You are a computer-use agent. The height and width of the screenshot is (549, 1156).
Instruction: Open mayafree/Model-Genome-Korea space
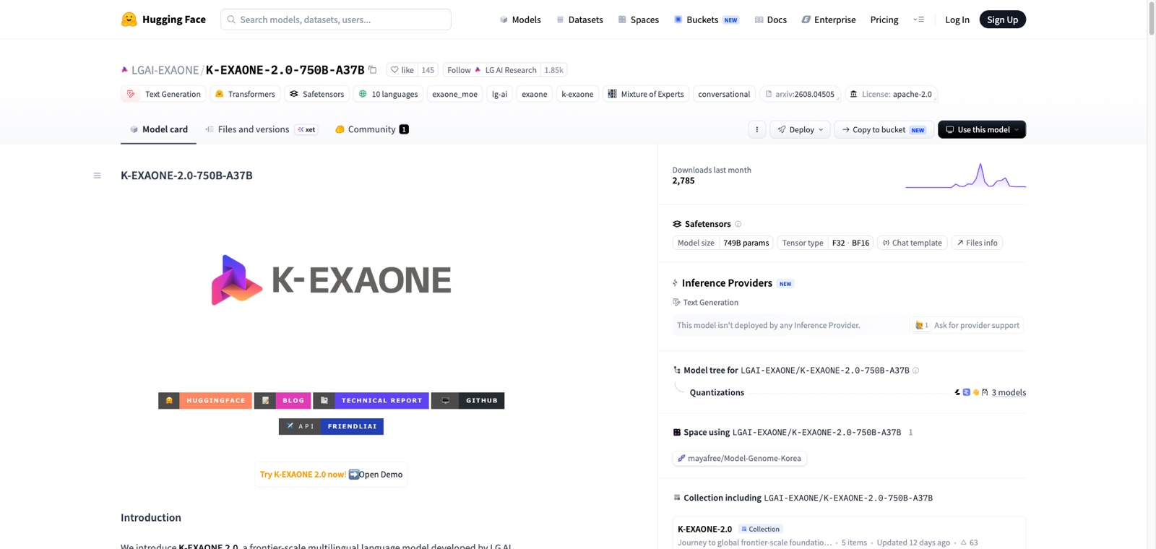(x=739, y=458)
